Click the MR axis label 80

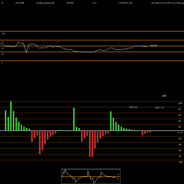pyautogui.click(x=180, y=109)
